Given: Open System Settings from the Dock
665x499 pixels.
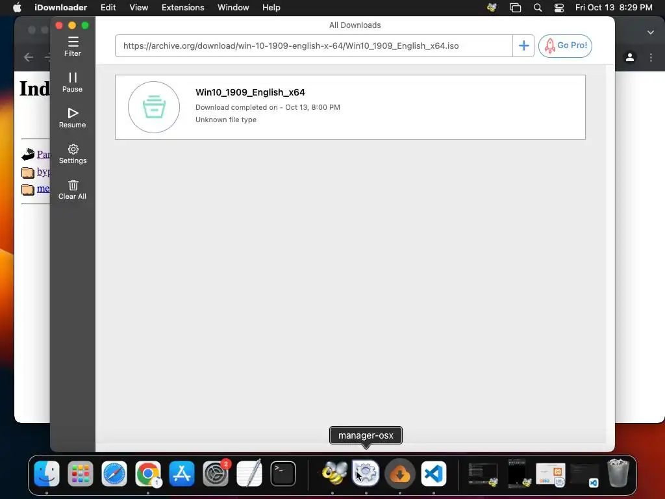Looking at the screenshot, I should [216, 474].
